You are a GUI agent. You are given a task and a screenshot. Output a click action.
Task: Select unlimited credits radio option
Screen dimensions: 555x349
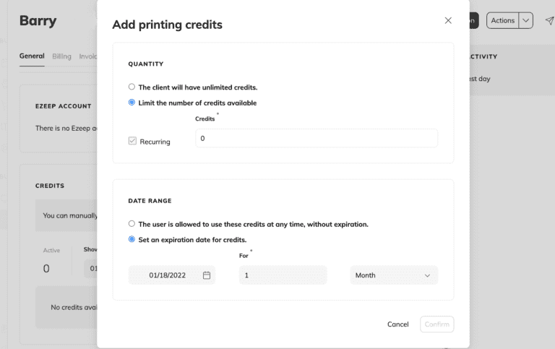[132, 87]
